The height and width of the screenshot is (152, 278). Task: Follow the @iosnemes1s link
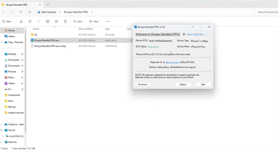[x=173, y=63]
